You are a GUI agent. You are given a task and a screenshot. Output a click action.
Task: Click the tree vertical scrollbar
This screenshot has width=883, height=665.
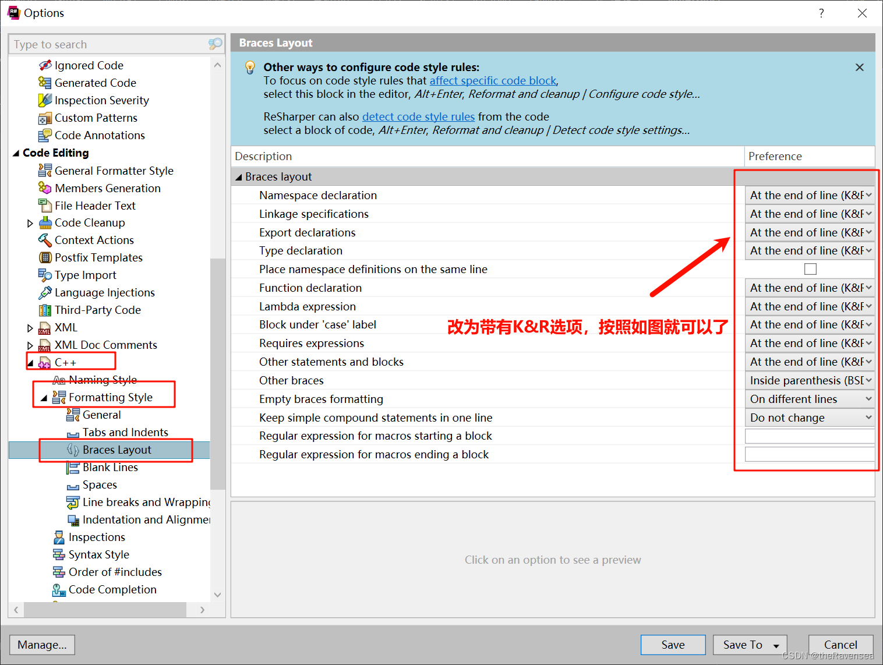click(217, 373)
